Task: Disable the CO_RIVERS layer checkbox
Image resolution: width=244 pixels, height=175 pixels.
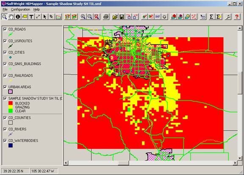Action: [x=5, y=129]
